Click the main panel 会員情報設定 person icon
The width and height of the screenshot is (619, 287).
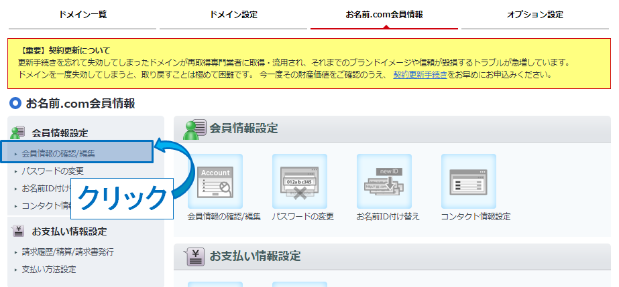pyautogui.click(x=194, y=129)
